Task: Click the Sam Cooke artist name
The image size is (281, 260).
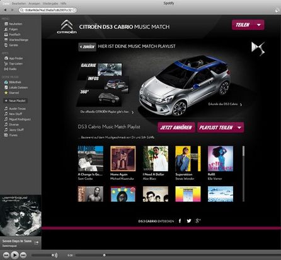Action: tap(85, 179)
